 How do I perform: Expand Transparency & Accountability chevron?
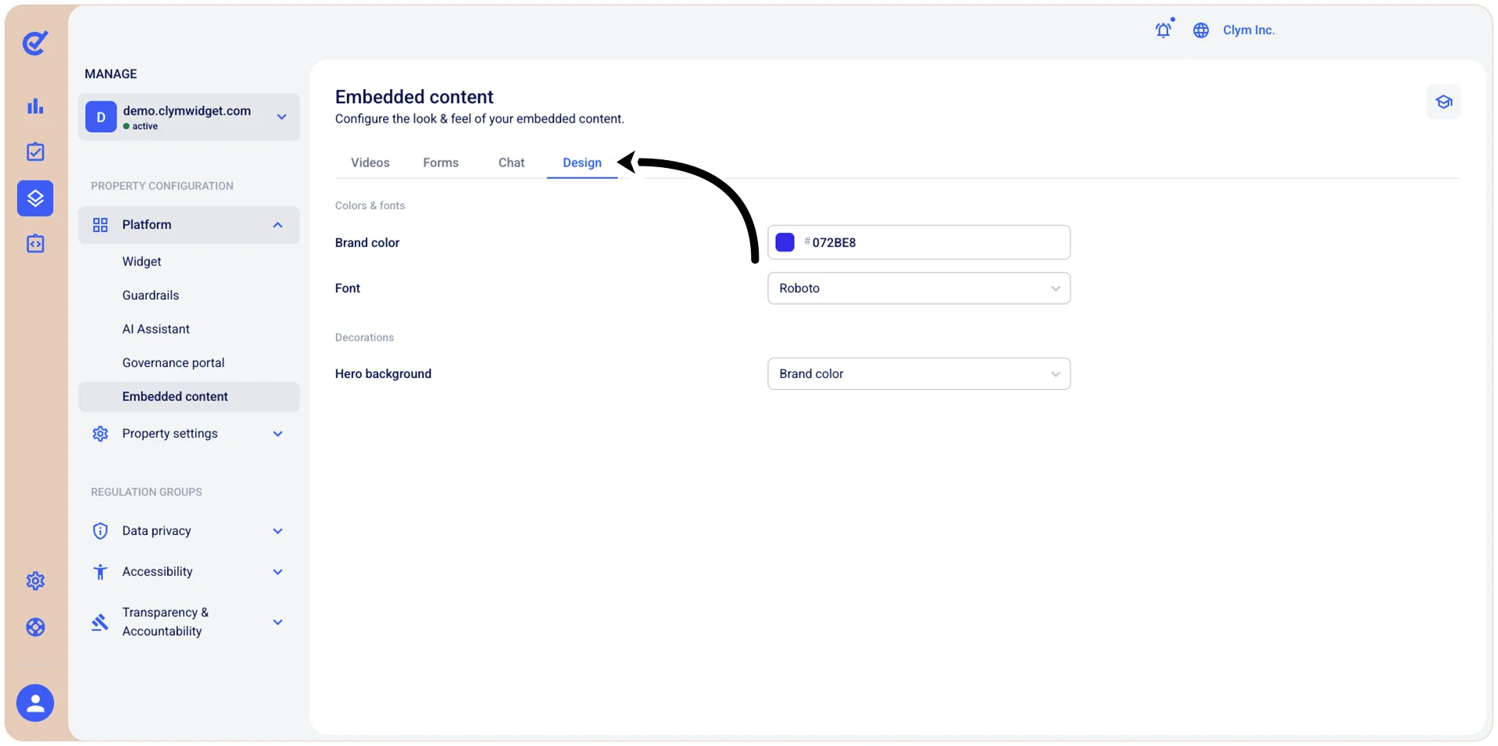[277, 623]
